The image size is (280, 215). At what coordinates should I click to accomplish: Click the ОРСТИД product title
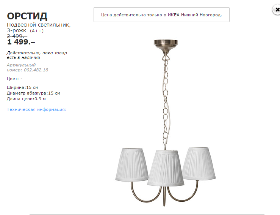coord(27,16)
